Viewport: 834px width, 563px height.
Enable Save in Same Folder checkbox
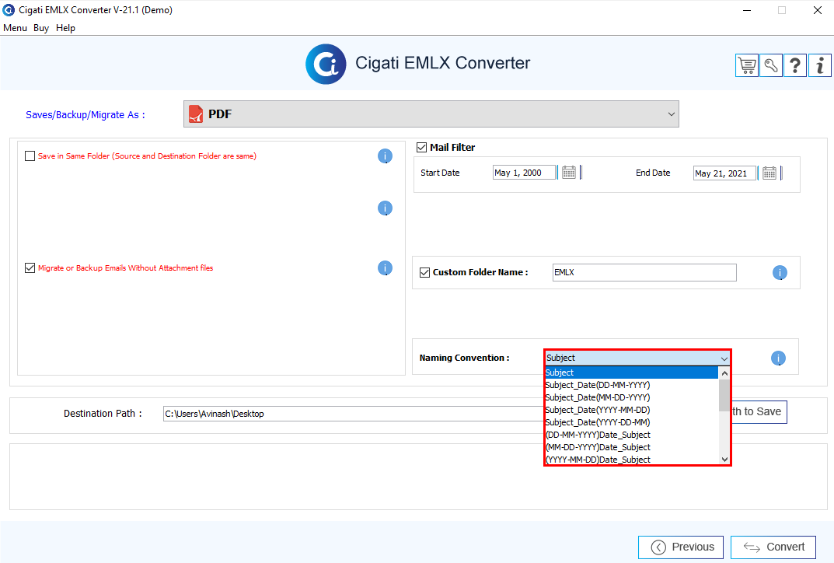click(x=30, y=156)
